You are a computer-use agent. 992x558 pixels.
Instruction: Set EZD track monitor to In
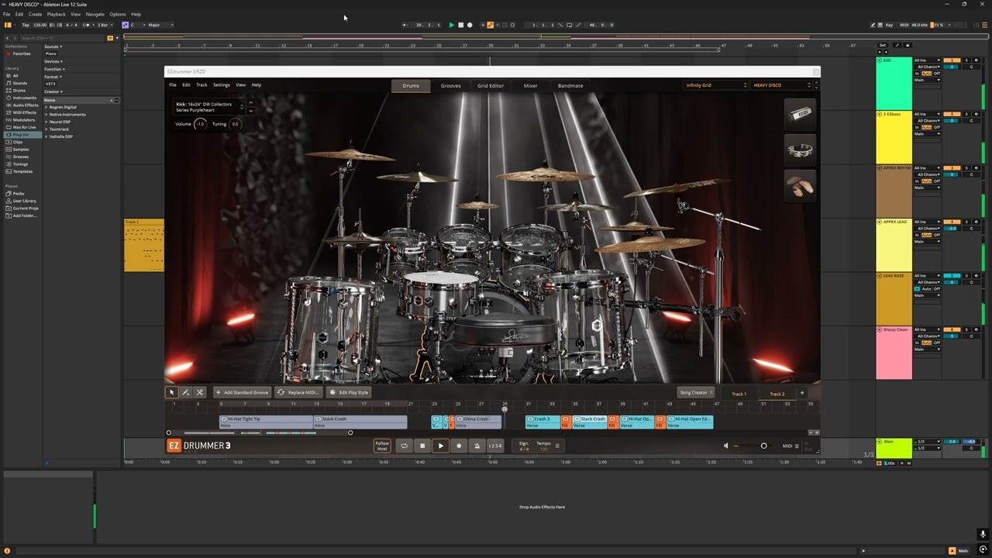tap(917, 73)
